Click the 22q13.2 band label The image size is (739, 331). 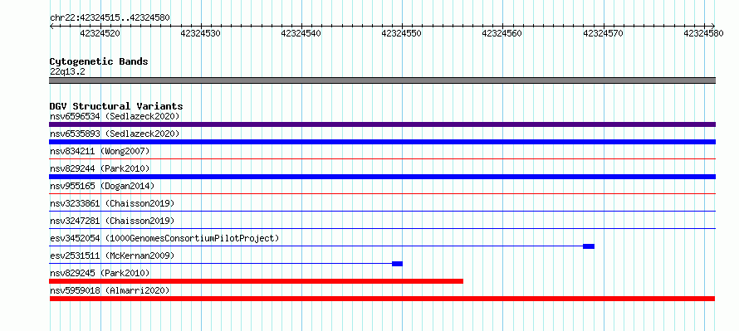(x=67, y=72)
